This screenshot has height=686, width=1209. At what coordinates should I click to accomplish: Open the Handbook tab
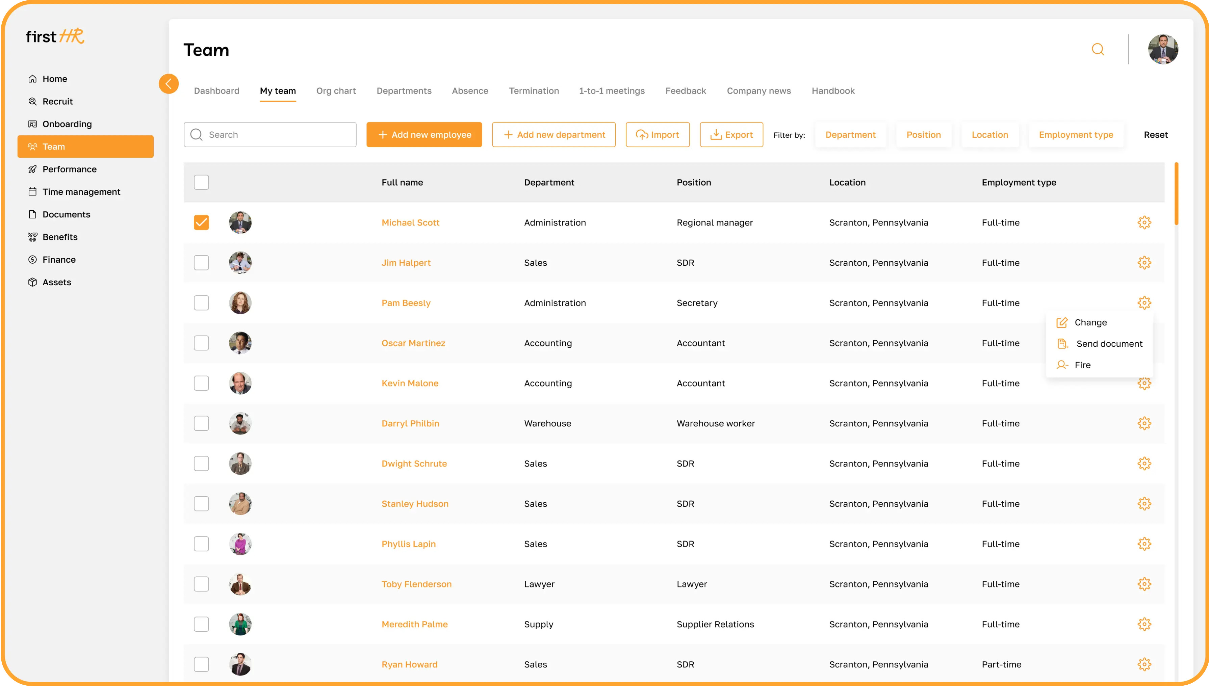pos(833,90)
